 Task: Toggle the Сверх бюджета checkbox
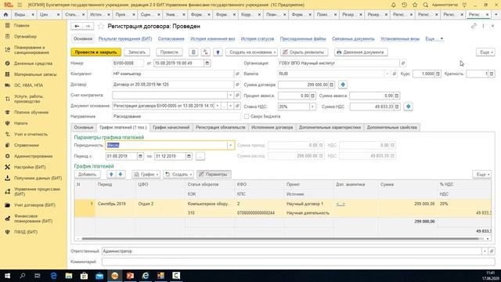[x=247, y=117]
